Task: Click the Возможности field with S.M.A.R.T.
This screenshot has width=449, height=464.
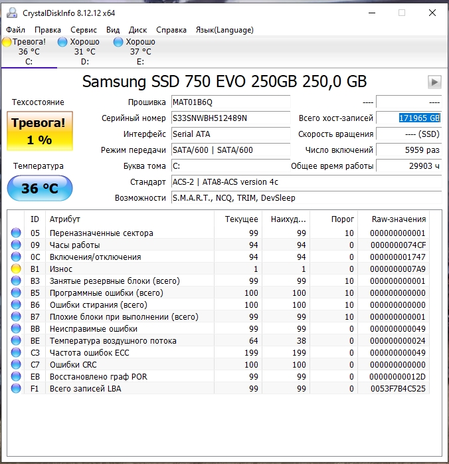Action: tap(306, 198)
